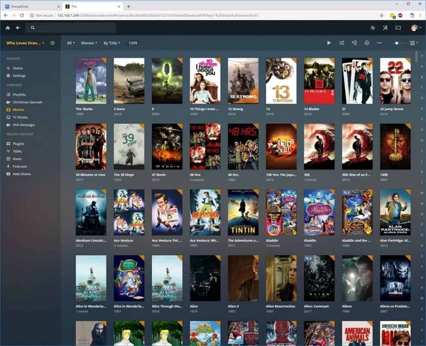The width and height of the screenshot is (426, 346).
Task: Open Plugins in the sidebar
Action: point(18,144)
